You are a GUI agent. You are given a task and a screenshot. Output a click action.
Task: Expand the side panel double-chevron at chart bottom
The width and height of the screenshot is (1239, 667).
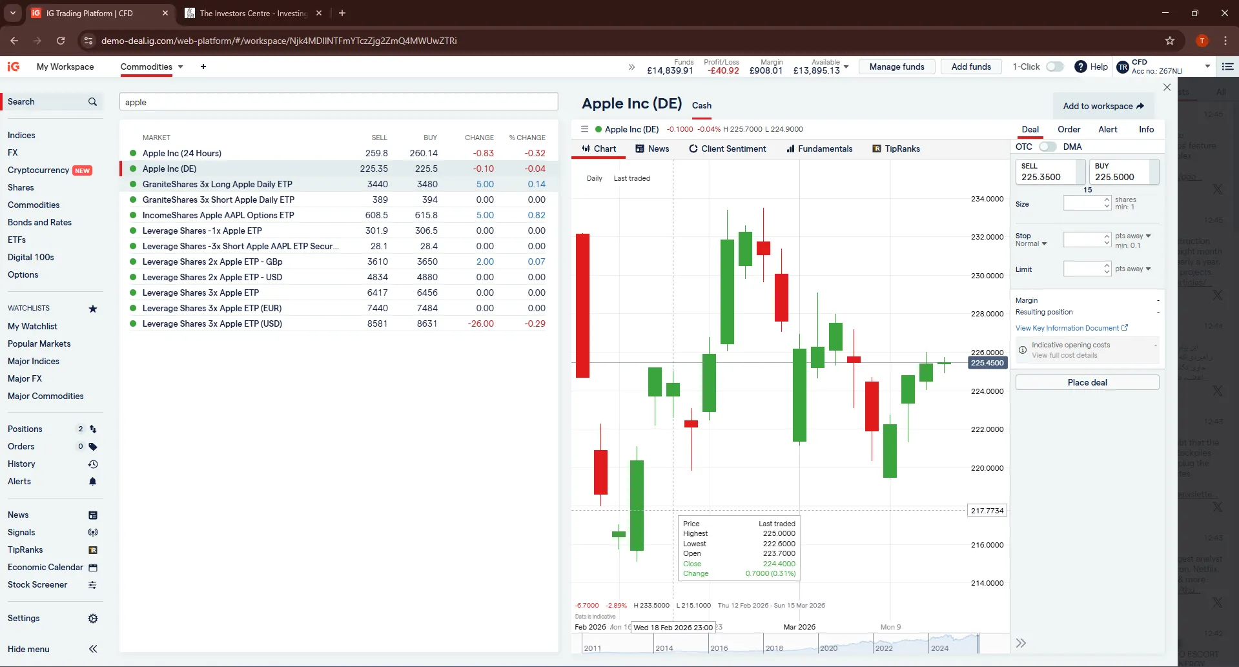coord(1021,643)
